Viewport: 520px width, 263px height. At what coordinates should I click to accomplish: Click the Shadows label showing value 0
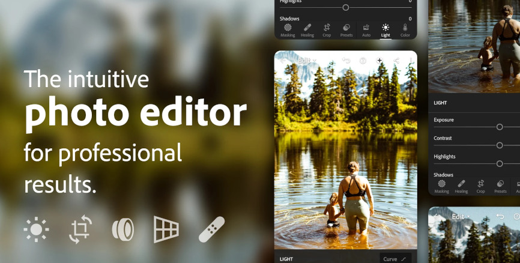(289, 19)
